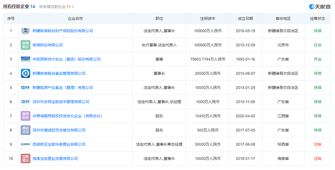Click logo of 新疆前海联合财产保险股份有限公司
This screenshot has width=335, height=170.
coord(26,31)
